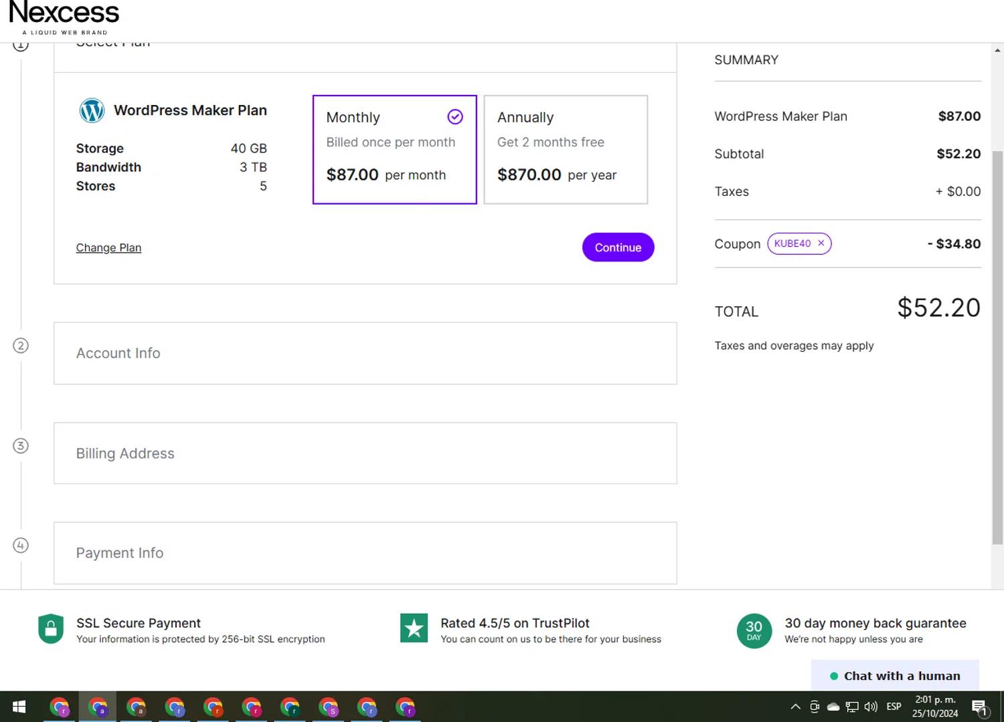This screenshot has height=722, width=1004.
Task: Click the Taxes + $0.00 value
Action: [958, 192]
